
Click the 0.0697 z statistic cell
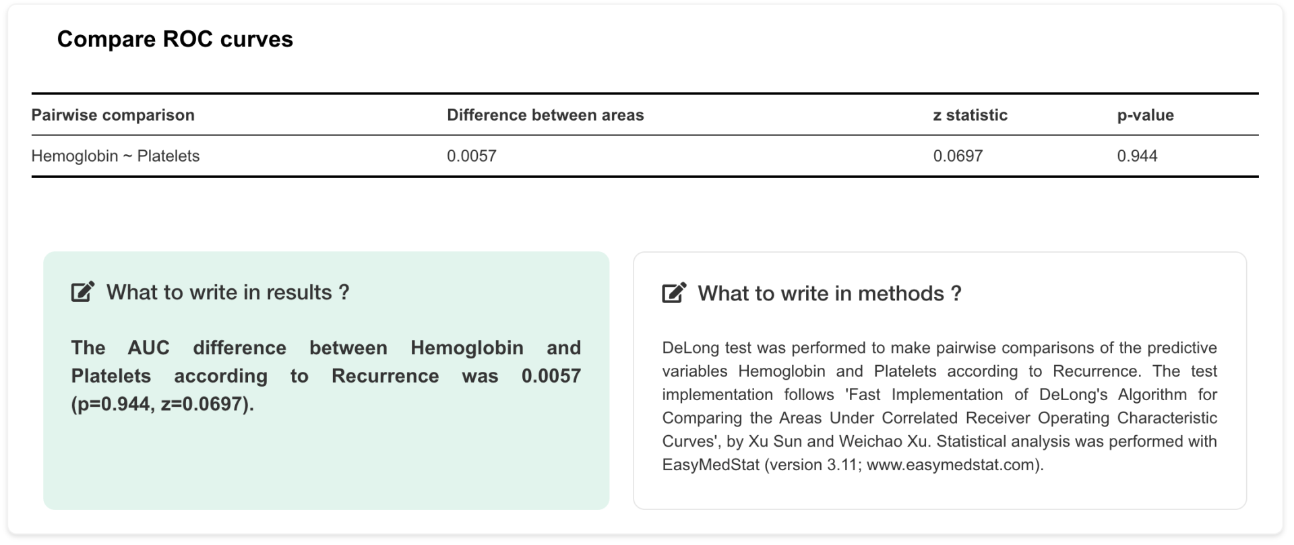click(958, 156)
